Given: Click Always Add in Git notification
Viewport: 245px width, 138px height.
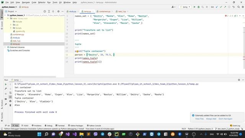Looking at the screenshot, I should click(x=211, y=119).
